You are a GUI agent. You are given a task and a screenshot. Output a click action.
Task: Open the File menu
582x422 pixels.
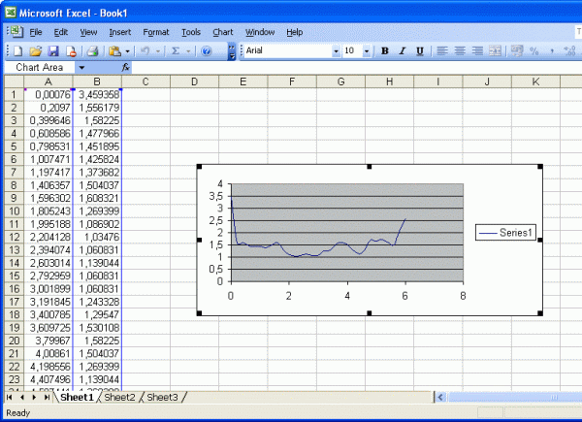(36, 32)
